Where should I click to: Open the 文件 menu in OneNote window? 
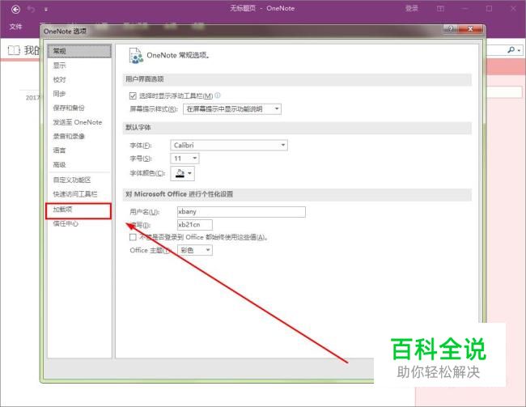(x=15, y=27)
